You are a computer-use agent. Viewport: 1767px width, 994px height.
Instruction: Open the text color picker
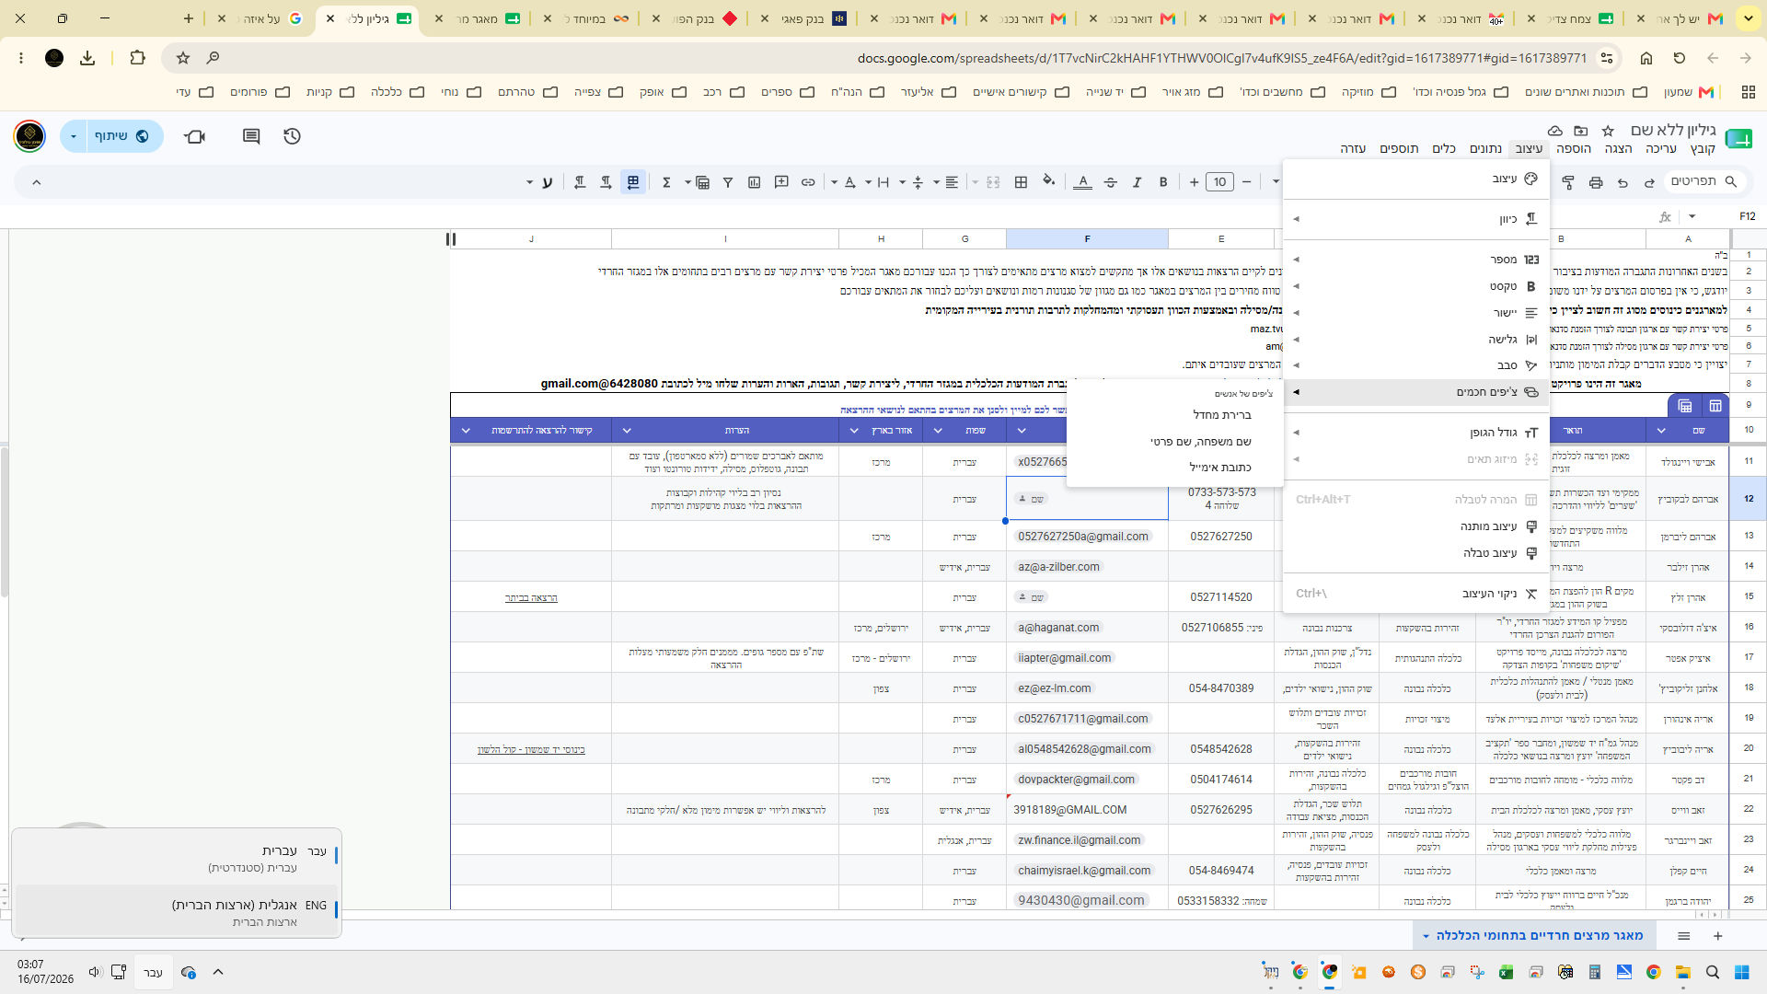click(x=1083, y=182)
